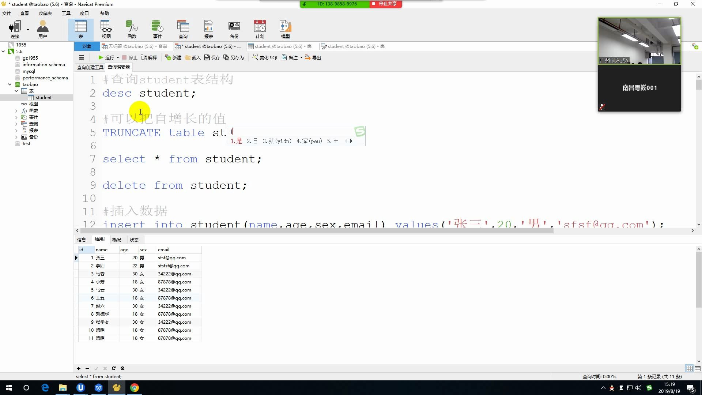
Task: Open the 备份 (Backup) tool
Action: [234, 29]
